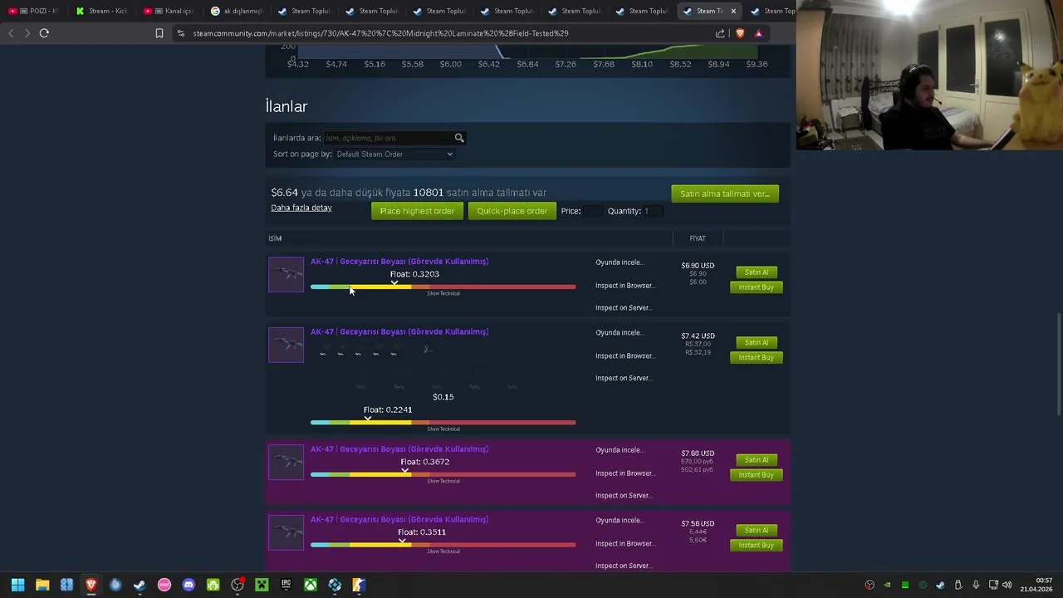Viewport: 1063px width, 598px height.
Task: Click the NVIDIA tray icon
Action: [887, 585]
